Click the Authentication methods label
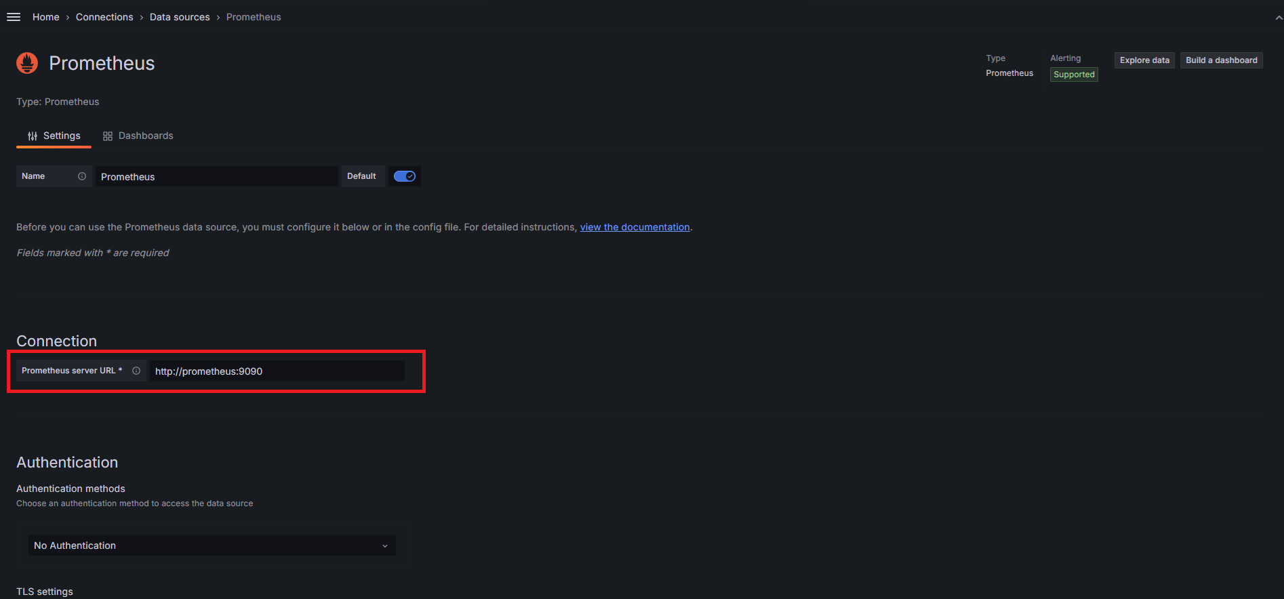Screen dimensions: 1284x599 (x=71, y=489)
